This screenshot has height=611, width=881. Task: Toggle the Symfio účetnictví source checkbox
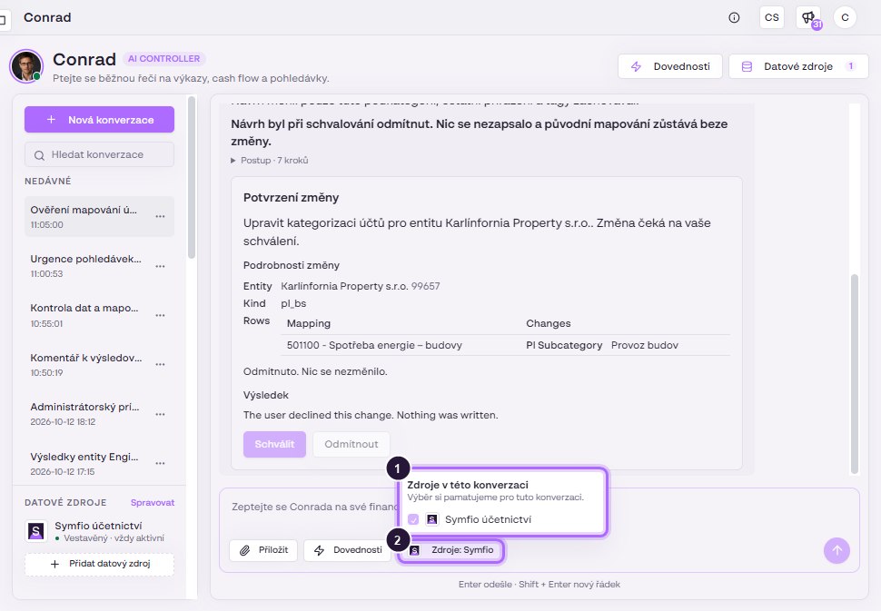[x=413, y=519]
